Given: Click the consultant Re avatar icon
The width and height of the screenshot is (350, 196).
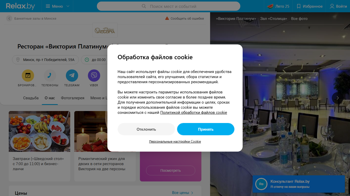Looking at the screenshot, I should [261, 184].
